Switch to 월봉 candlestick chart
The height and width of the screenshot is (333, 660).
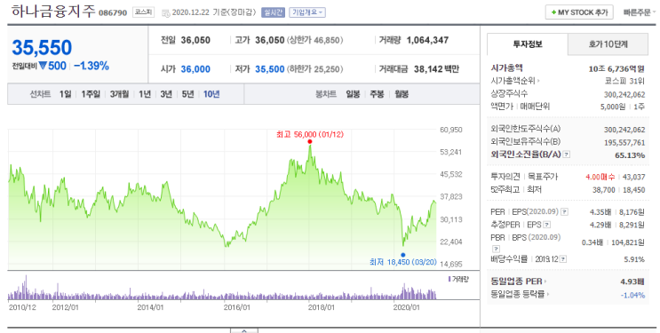coord(402,94)
